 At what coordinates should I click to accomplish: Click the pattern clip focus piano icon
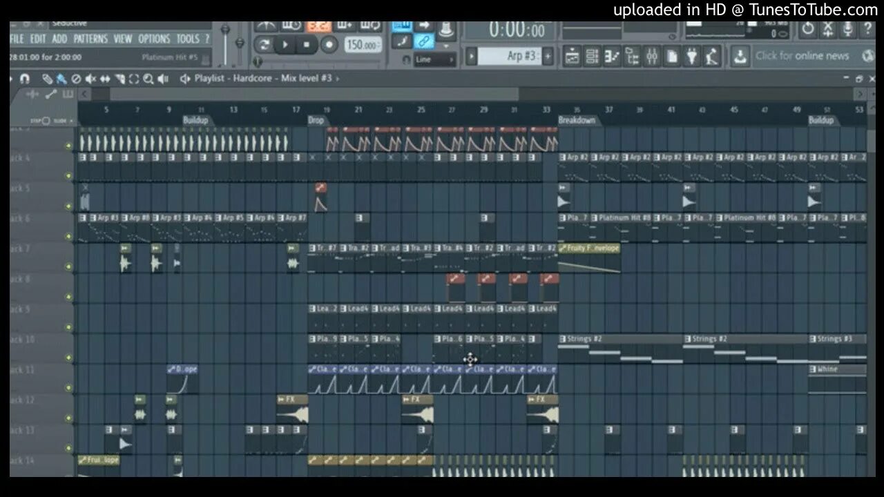coord(68,94)
